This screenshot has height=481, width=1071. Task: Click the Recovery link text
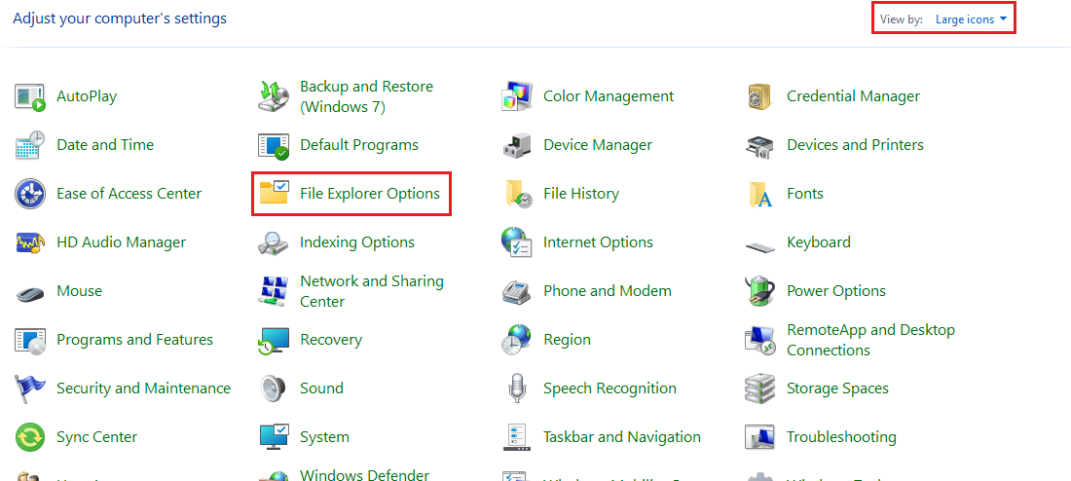point(331,340)
